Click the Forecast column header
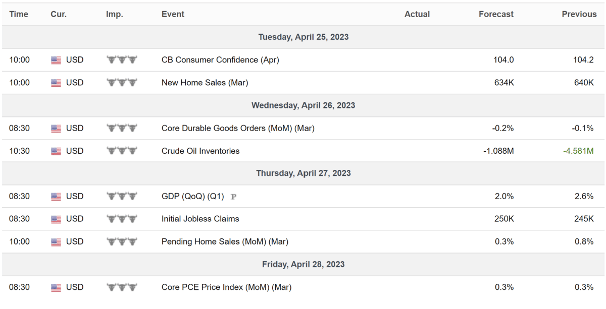Image resolution: width=606 pixels, height=309 pixels. click(x=496, y=14)
